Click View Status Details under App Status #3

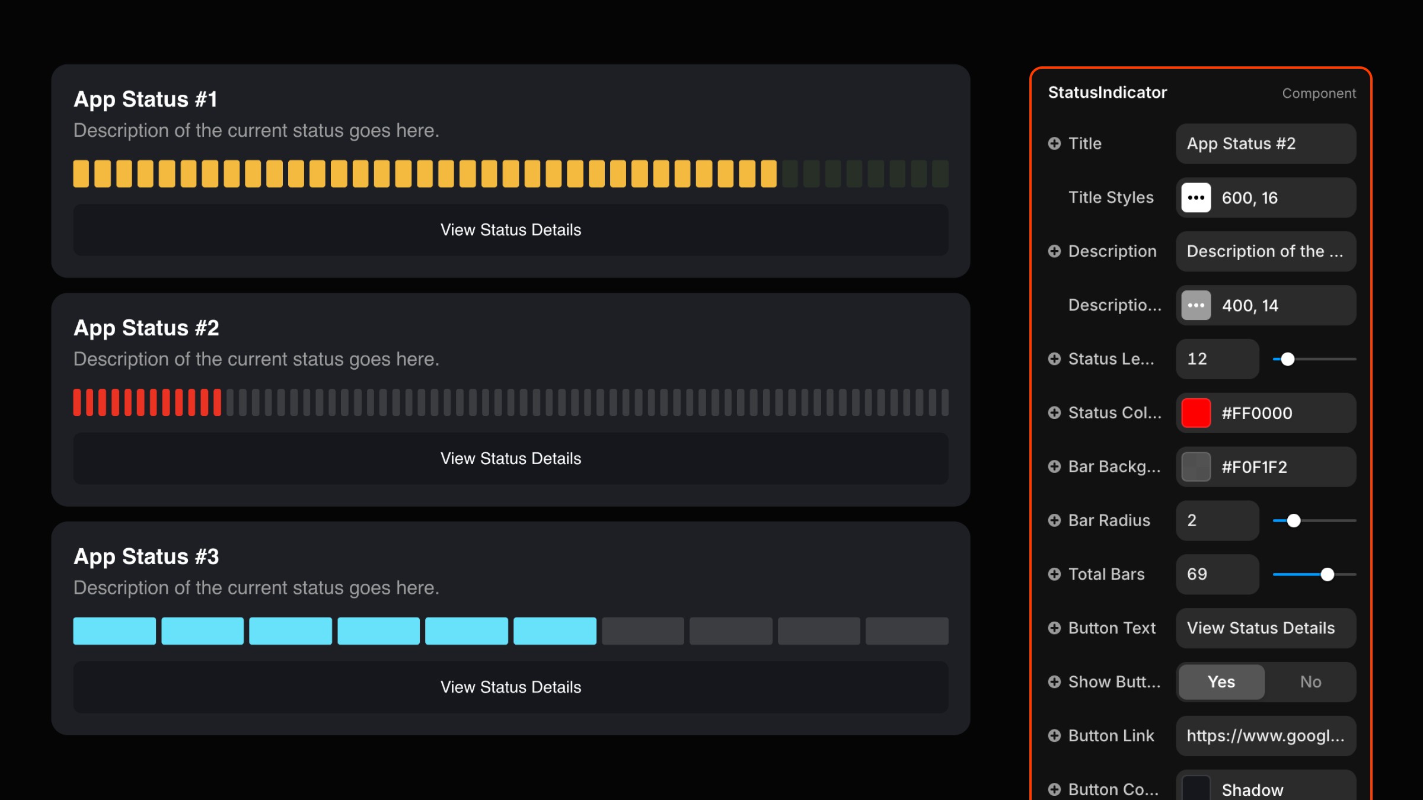pyautogui.click(x=511, y=687)
